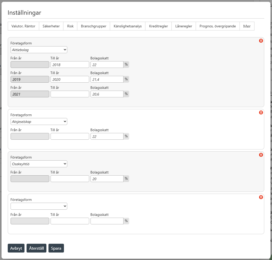
Task: Open the Aktiebolag Företagsform dropdown
Action: click(x=39, y=50)
